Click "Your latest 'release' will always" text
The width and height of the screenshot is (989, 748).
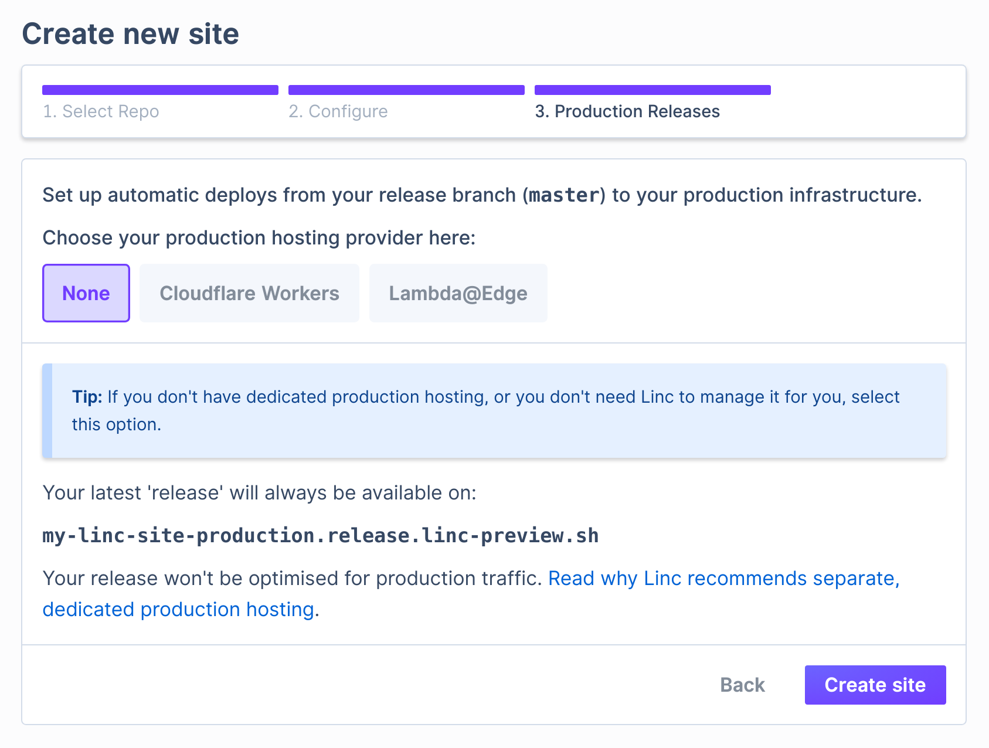[x=260, y=493]
